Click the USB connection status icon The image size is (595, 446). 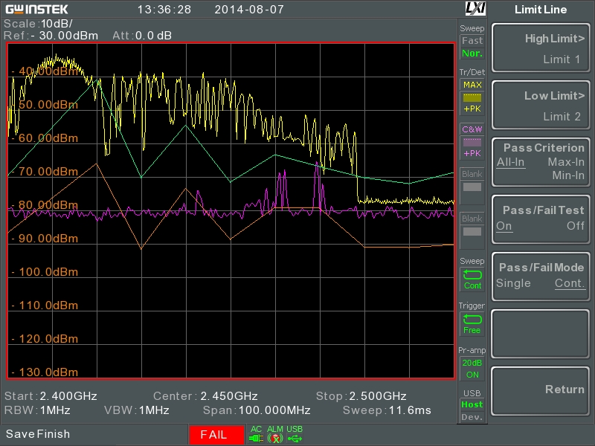(295, 439)
